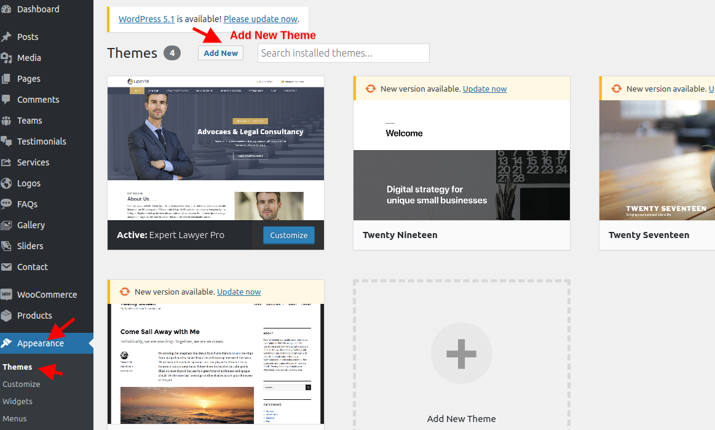This screenshot has width=715, height=430.
Task: Click Update now for Twenty Sixteen
Action: coord(239,292)
